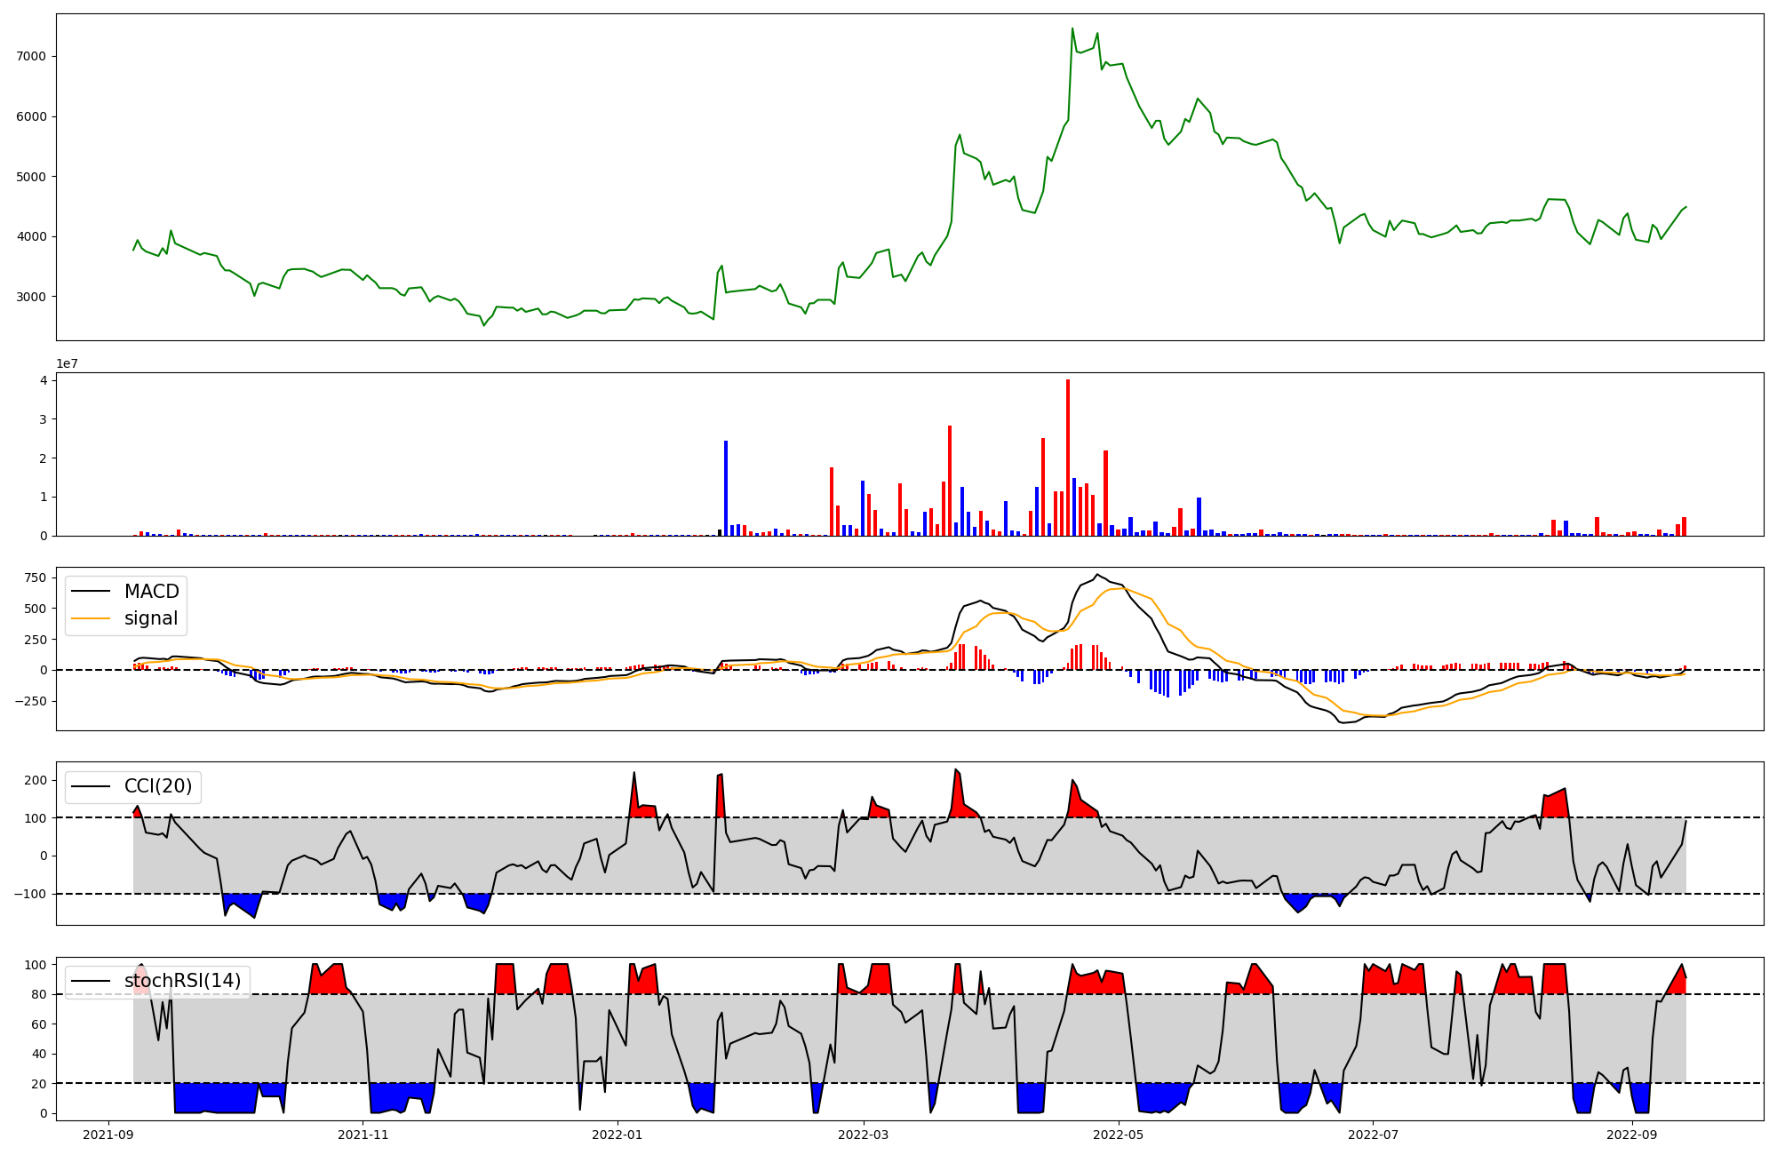Image resolution: width=1777 pixels, height=1155 pixels.
Task: Click the 7000 price axis label
Action: tap(31, 56)
